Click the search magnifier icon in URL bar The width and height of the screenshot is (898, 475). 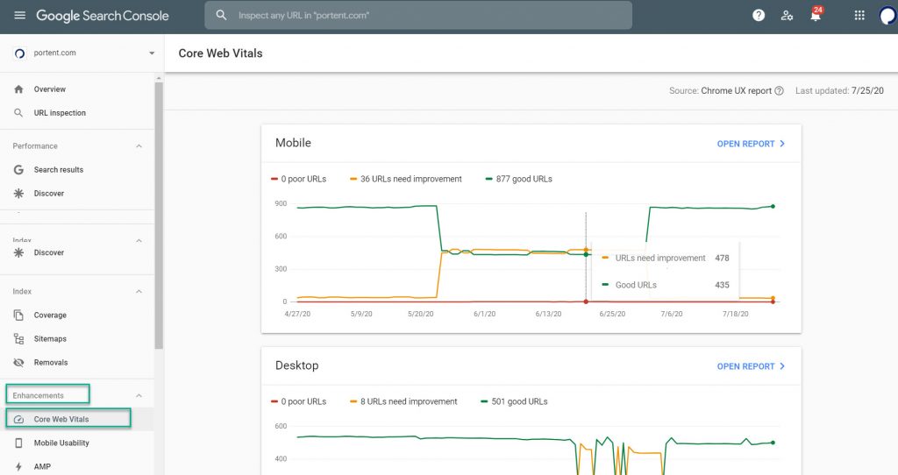pos(221,16)
